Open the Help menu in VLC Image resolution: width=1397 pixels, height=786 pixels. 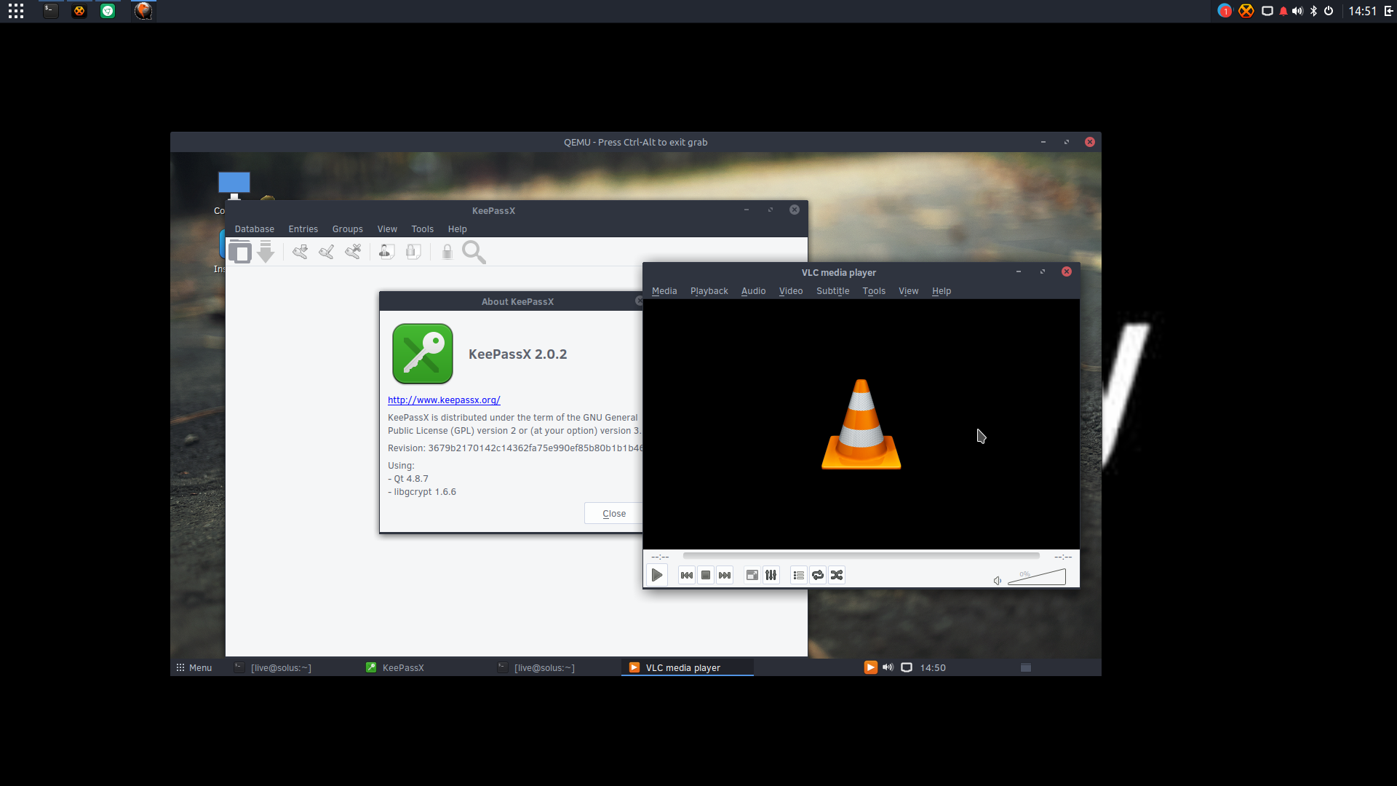tap(942, 291)
